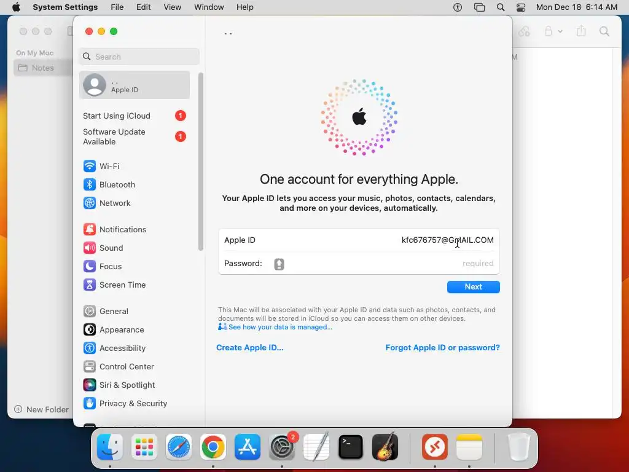
Task: Select Notes folder in Notes window
Action: pos(42,68)
